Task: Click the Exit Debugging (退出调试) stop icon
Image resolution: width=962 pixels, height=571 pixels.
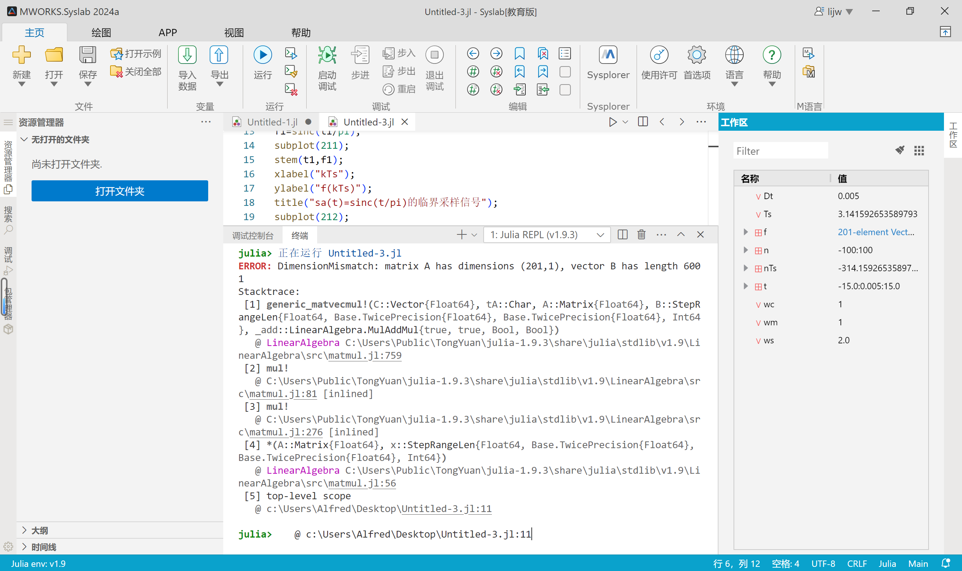Action: pos(434,54)
